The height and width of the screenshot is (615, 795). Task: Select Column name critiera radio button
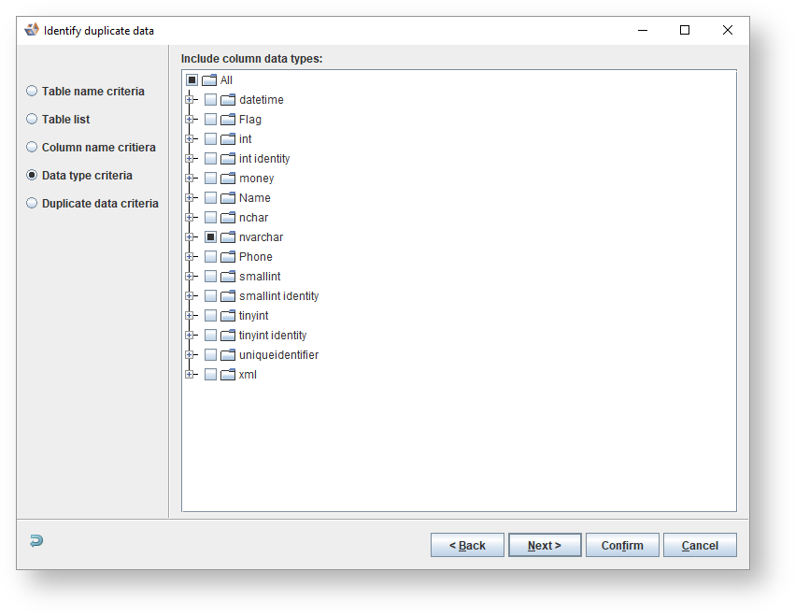[x=32, y=147]
